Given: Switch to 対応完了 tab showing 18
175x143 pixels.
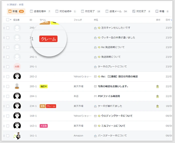Looking at the screenshot, I should click(91, 11).
